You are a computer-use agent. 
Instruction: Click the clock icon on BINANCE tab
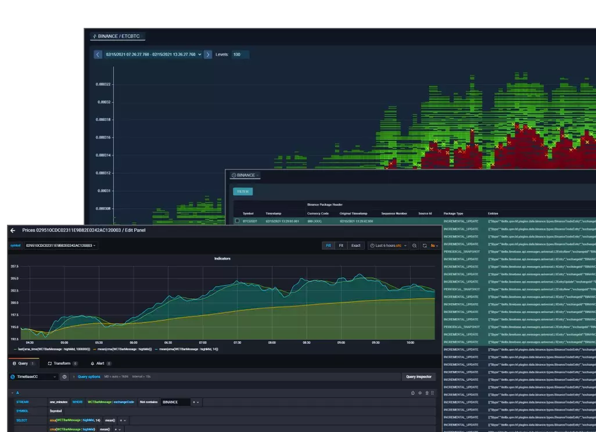(x=234, y=175)
